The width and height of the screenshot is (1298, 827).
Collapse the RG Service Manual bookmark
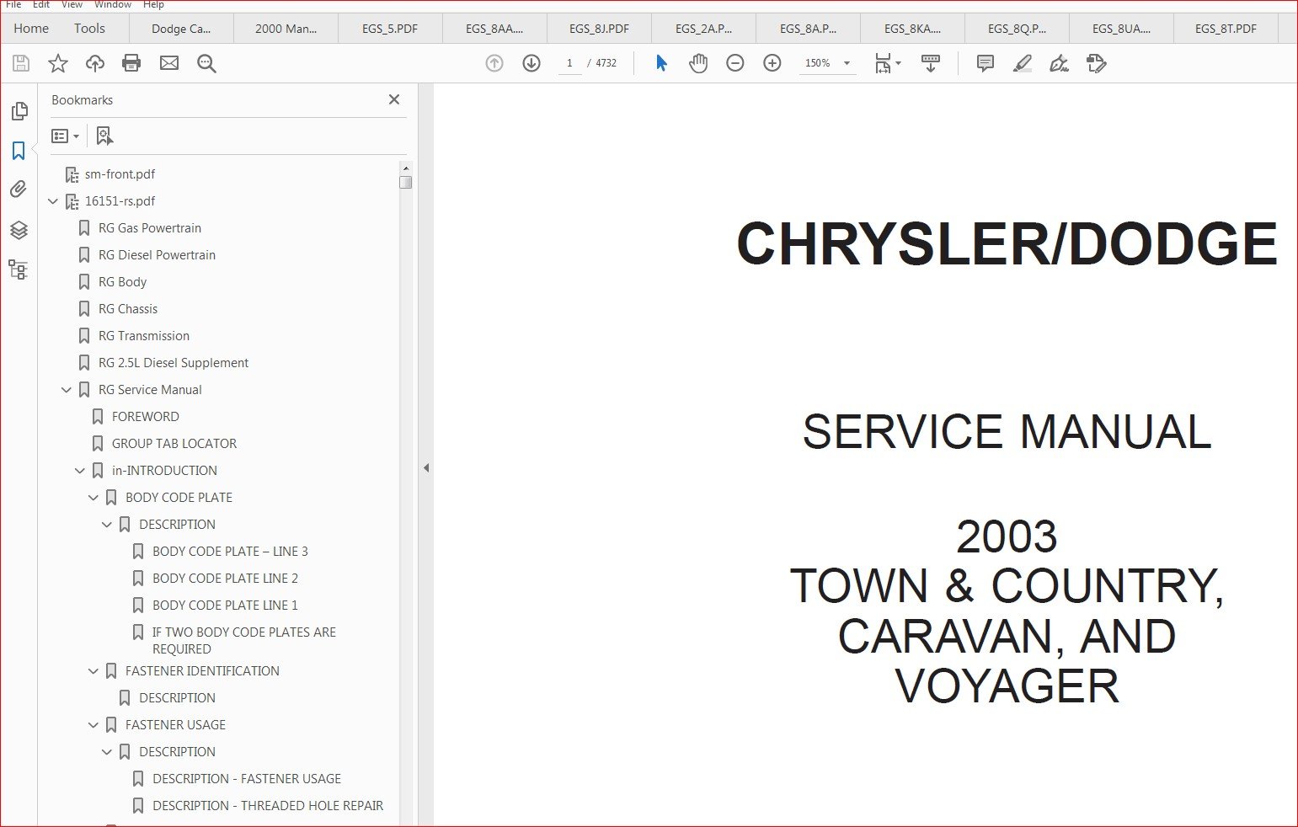67,390
